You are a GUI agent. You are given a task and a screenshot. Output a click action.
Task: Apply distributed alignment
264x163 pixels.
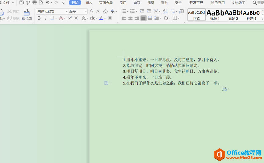coord(150,18)
